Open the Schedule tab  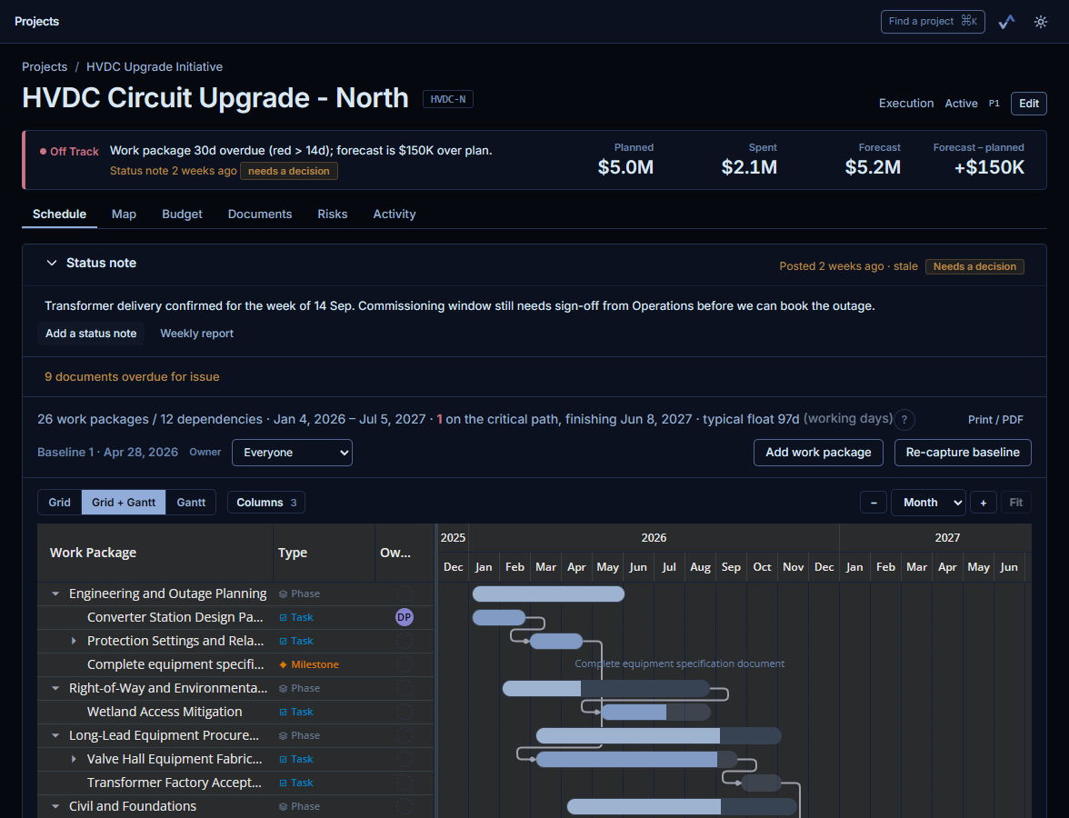pyautogui.click(x=59, y=214)
